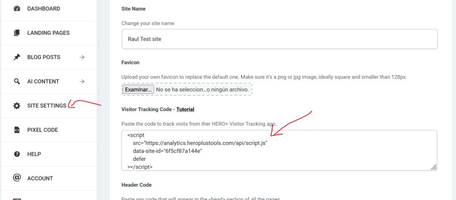
Task: Open the Pixel Code menu entry
Action: coord(42,130)
